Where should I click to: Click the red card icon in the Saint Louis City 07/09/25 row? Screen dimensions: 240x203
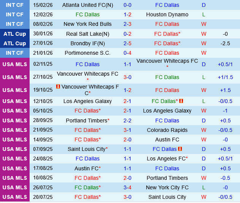tap(180, 149)
